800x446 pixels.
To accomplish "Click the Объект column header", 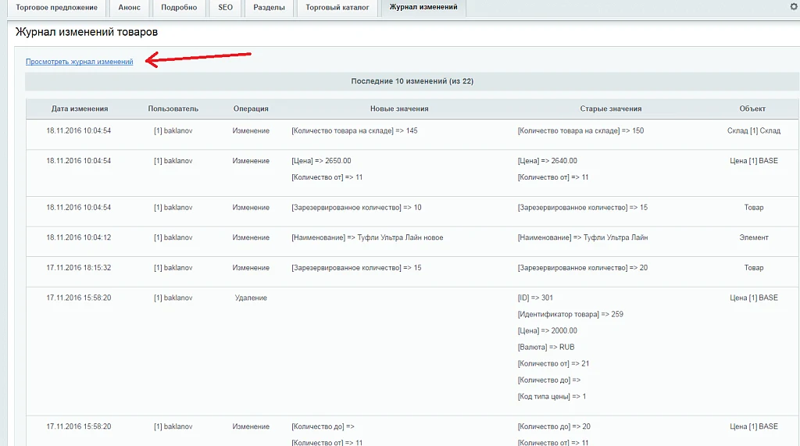I will point(752,109).
